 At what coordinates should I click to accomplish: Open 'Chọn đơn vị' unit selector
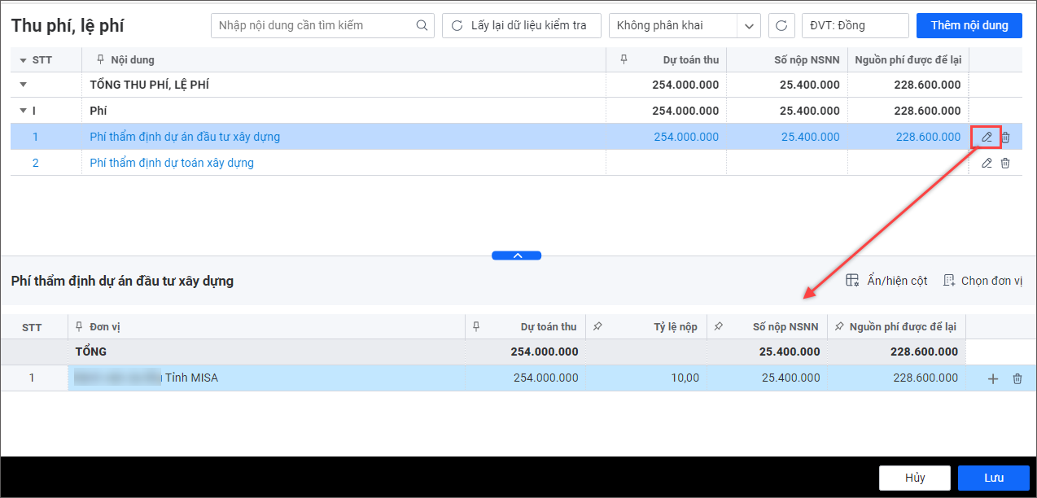(982, 281)
